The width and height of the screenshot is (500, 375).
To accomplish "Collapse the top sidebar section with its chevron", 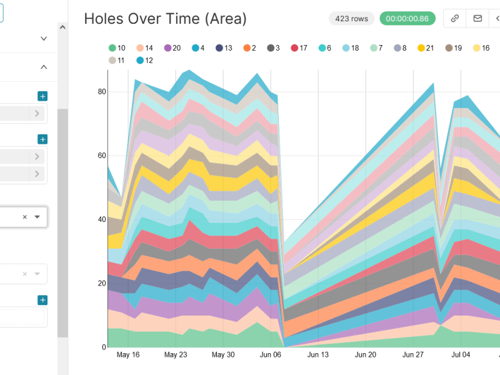I will (x=43, y=67).
